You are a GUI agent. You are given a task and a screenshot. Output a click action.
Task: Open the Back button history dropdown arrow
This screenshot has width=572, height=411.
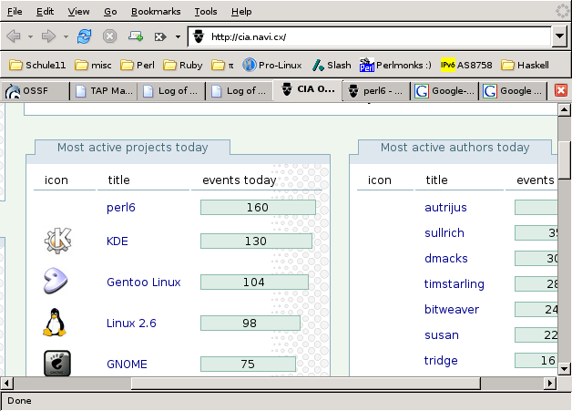click(x=30, y=36)
